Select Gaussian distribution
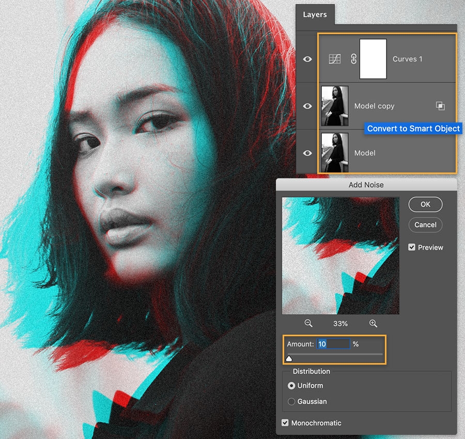This screenshot has width=465, height=439. tap(291, 401)
